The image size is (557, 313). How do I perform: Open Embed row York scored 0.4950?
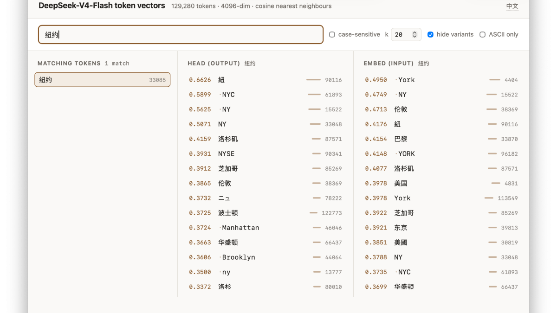coord(441,80)
